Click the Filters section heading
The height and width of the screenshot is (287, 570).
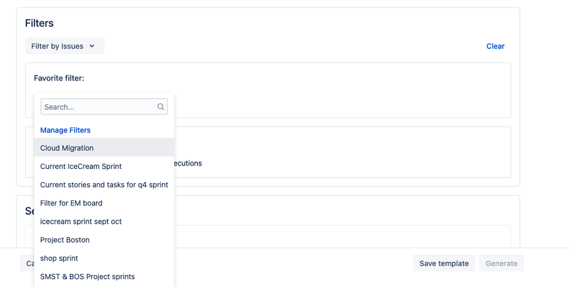(x=39, y=23)
